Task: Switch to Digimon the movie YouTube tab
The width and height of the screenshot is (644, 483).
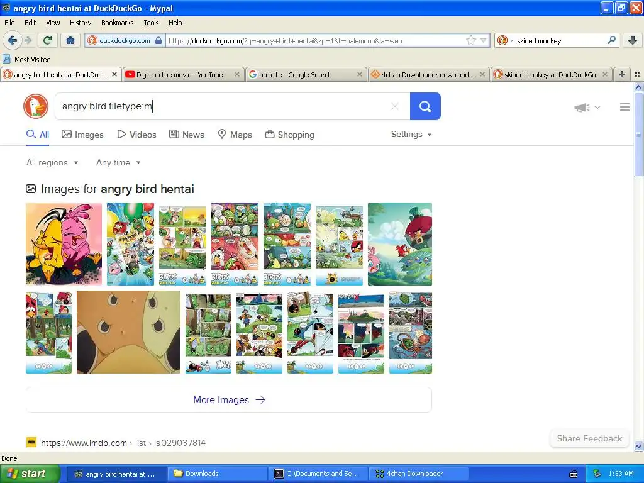Action: pos(179,75)
